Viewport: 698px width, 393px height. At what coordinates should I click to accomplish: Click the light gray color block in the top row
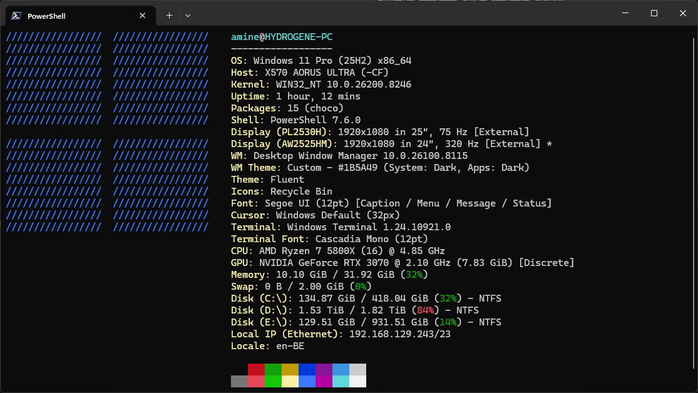[358, 369]
